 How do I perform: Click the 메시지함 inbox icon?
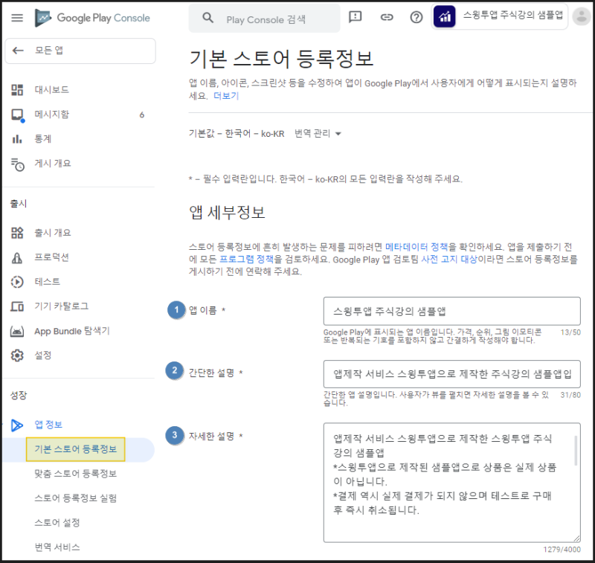17,115
